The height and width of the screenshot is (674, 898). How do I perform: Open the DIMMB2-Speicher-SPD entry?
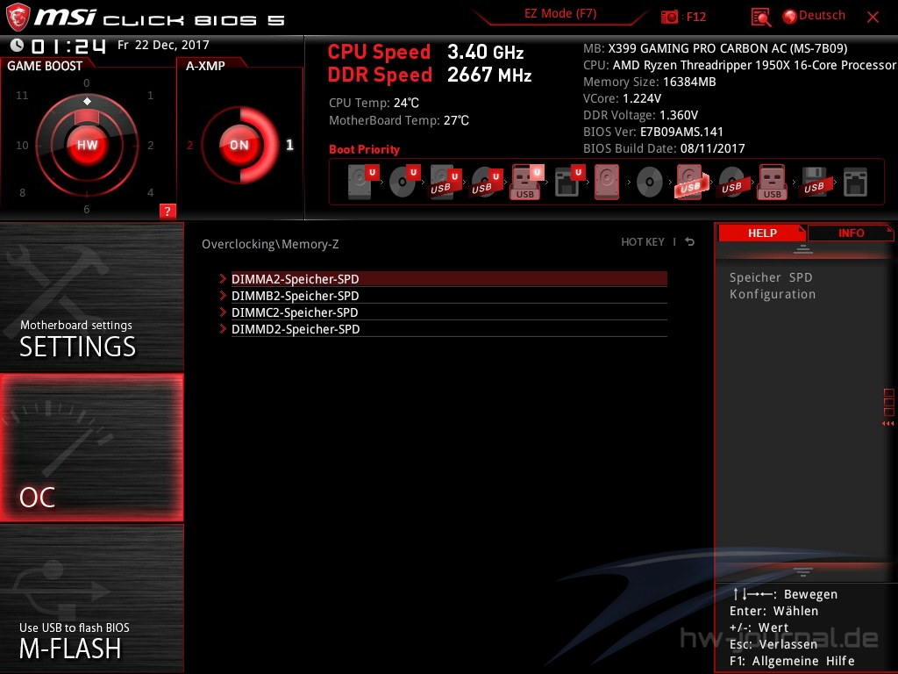449,295
